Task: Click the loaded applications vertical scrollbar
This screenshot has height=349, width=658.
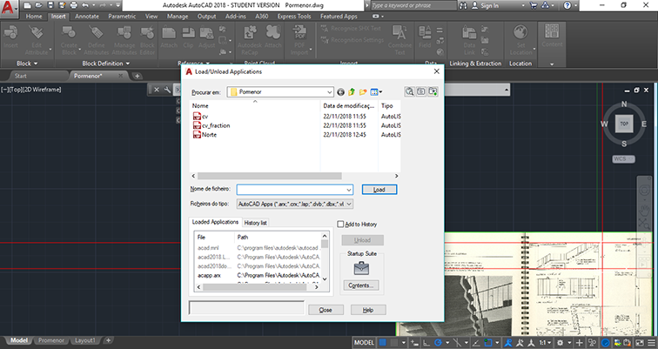Action: tap(325, 244)
